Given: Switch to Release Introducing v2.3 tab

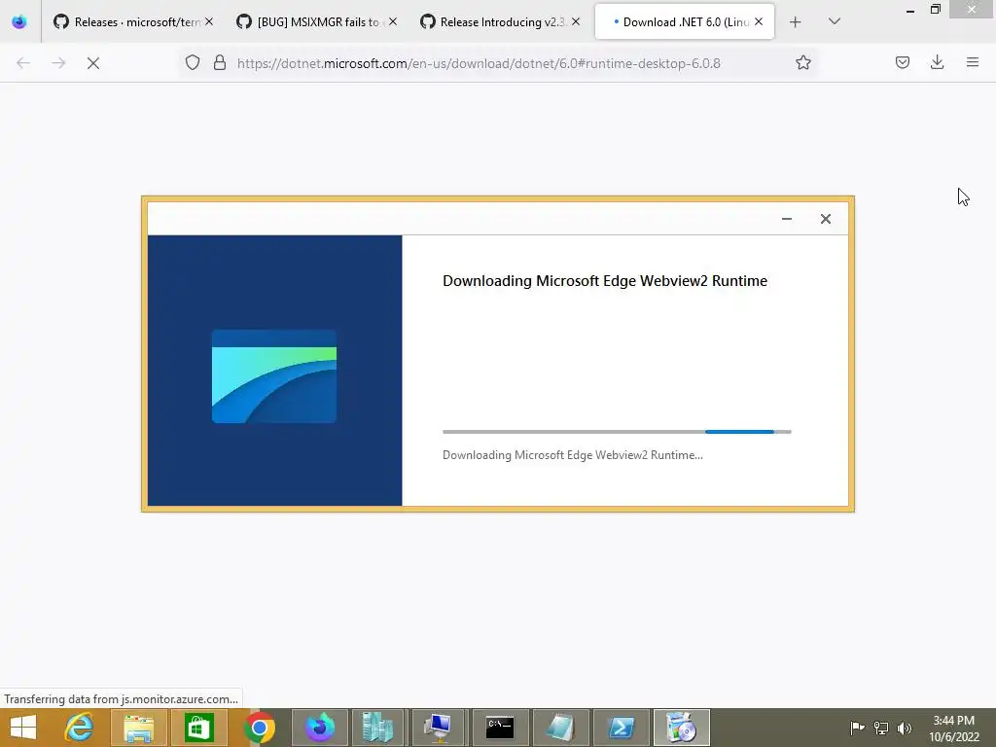Looking at the screenshot, I should [500, 22].
